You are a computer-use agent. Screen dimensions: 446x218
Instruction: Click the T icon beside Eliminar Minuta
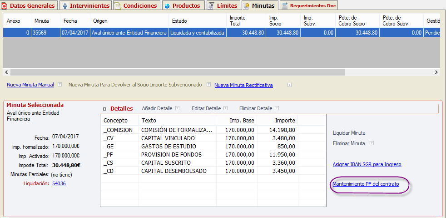pyautogui.click(x=372, y=143)
